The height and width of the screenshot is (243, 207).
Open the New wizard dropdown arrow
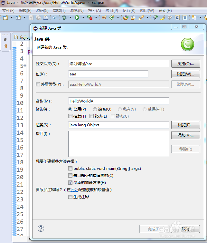point(12,17)
